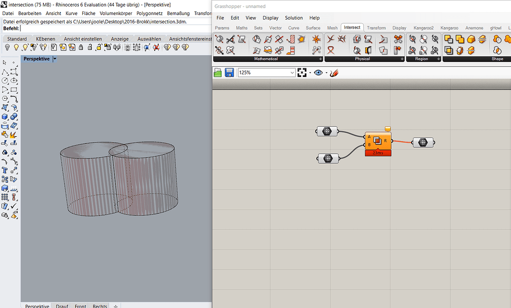
Task: Open the zoom percentage dropdown on the canvas
Action: [x=293, y=72]
